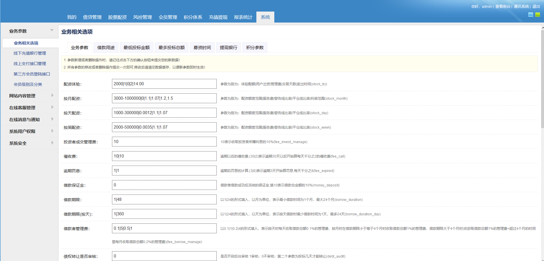Switch to the 最低投标金额 tab

coord(137,48)
